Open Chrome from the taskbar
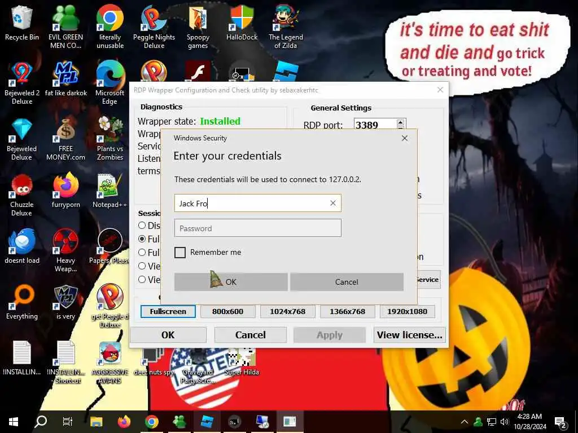Image resolution: width=578 pixels, height=433 pixels. pos(151,422)
